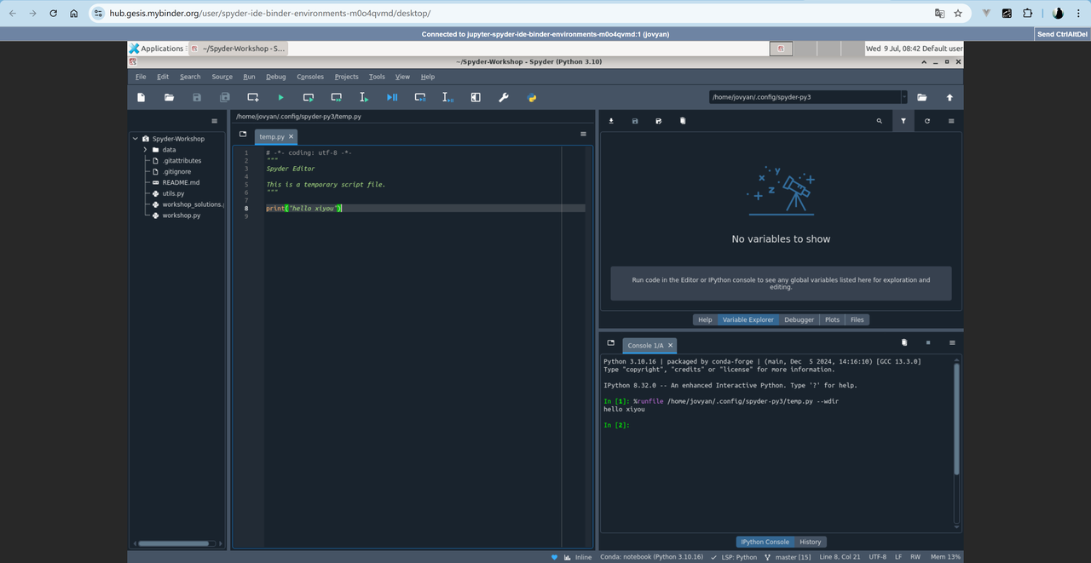Image resolution: width=1091 pixels, height=563 pixels.
Task: Interrupt kernel stop button in console
Action: pos(927,342)
